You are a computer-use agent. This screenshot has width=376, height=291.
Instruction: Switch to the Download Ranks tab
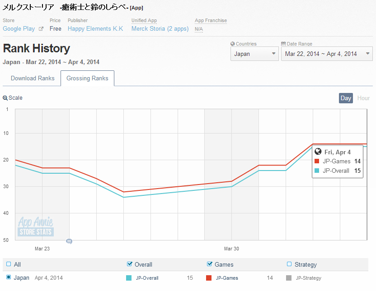pos(33,78)
